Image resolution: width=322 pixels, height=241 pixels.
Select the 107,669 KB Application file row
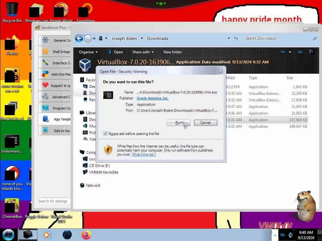pyautogui.click(x=267, y=120)
